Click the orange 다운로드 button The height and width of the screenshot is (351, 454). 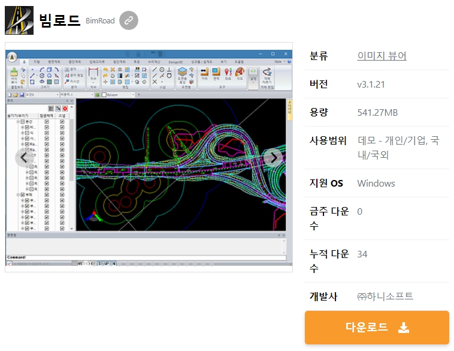377,328
